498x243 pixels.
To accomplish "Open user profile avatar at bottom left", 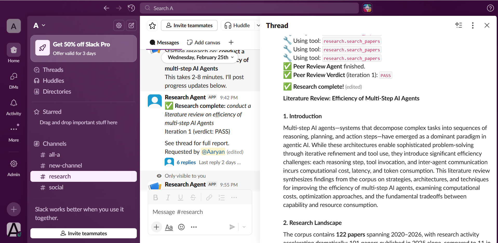I will 14,230.
